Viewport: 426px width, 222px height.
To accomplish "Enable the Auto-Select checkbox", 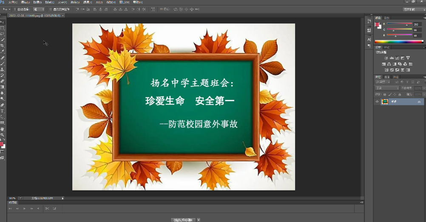I will [15, 9].
